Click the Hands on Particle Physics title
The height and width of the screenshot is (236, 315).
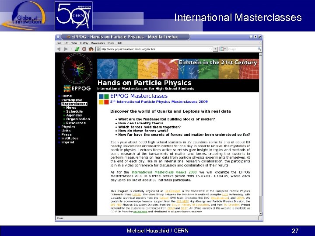pyautogui.click(x=144, y=83)
